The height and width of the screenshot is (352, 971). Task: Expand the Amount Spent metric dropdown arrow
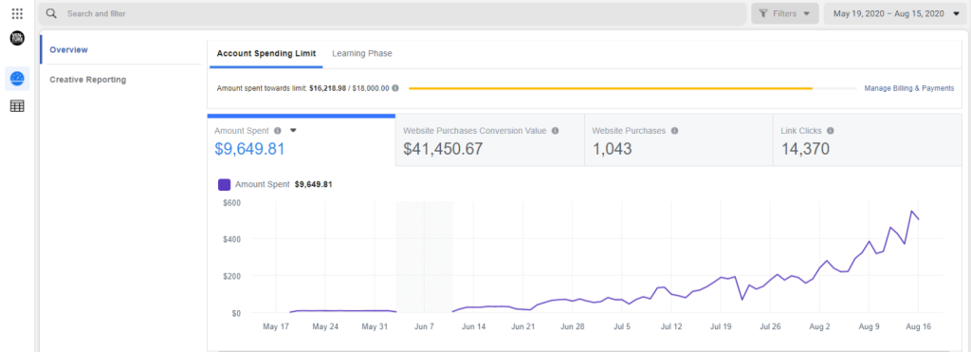(294, 131)
